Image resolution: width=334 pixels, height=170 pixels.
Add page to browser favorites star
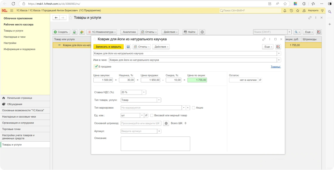click(285, 4)
